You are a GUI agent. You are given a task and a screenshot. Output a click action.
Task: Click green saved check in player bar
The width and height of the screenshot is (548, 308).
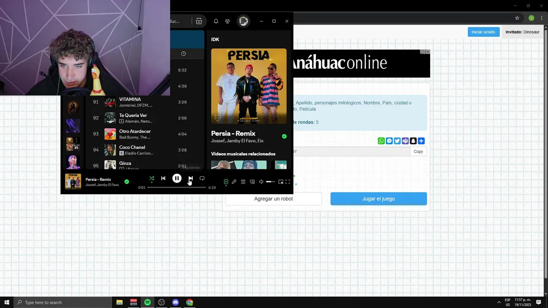pos(127,182)
